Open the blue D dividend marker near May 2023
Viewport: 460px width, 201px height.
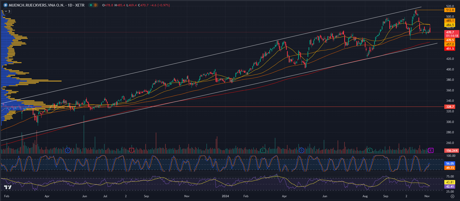68,150
